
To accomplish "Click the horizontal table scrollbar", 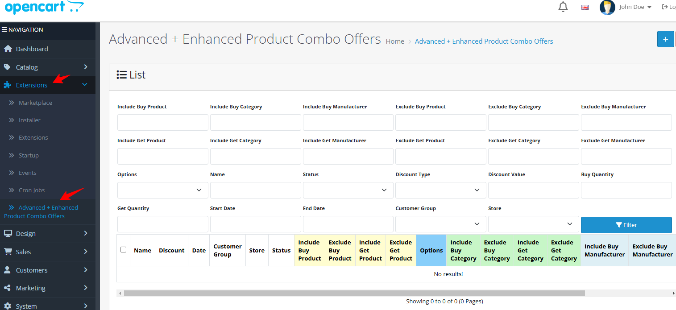I will [x=354, y=293].
